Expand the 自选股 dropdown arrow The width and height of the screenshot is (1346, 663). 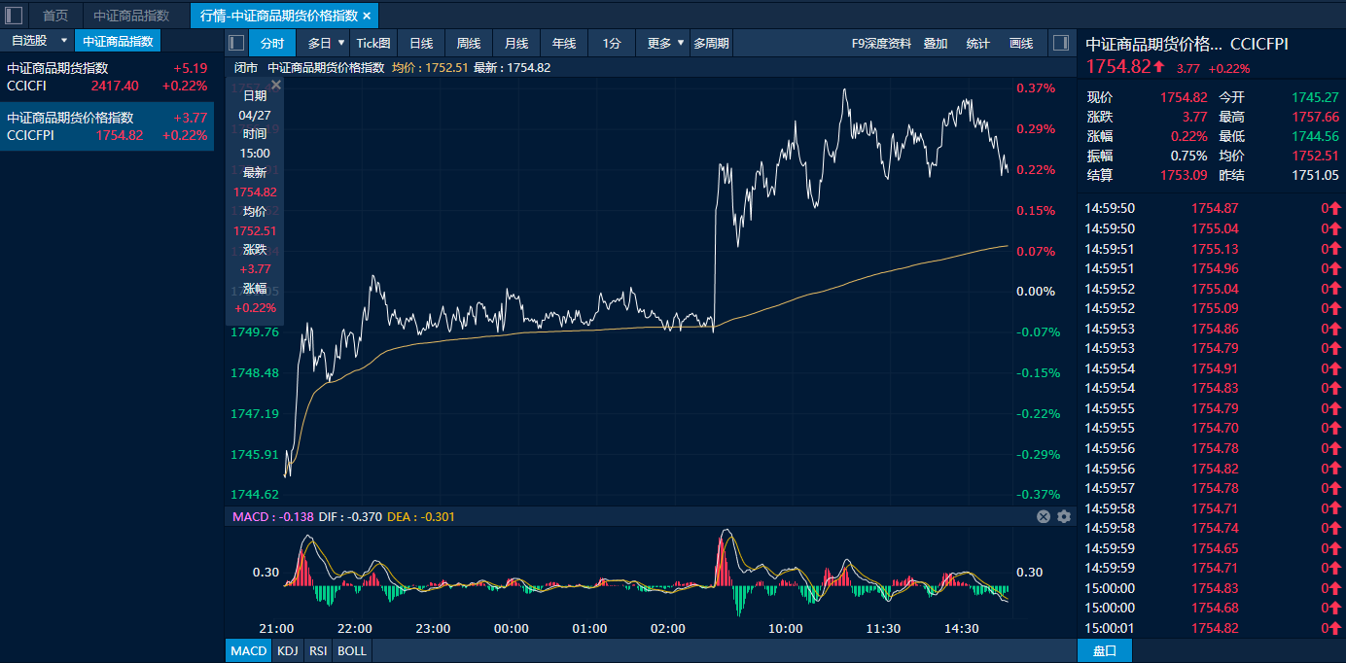click(64, 41)
